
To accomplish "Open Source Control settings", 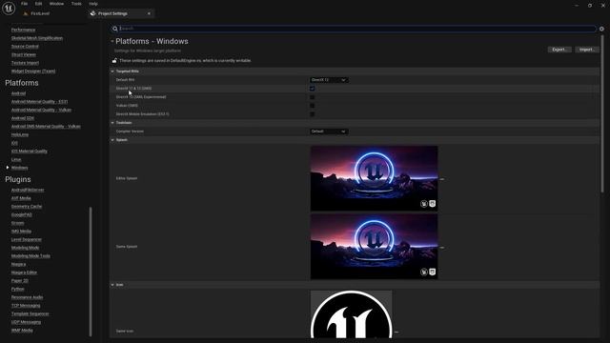I will pos(25,47).
